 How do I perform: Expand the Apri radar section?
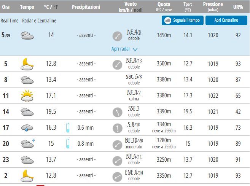121,49
